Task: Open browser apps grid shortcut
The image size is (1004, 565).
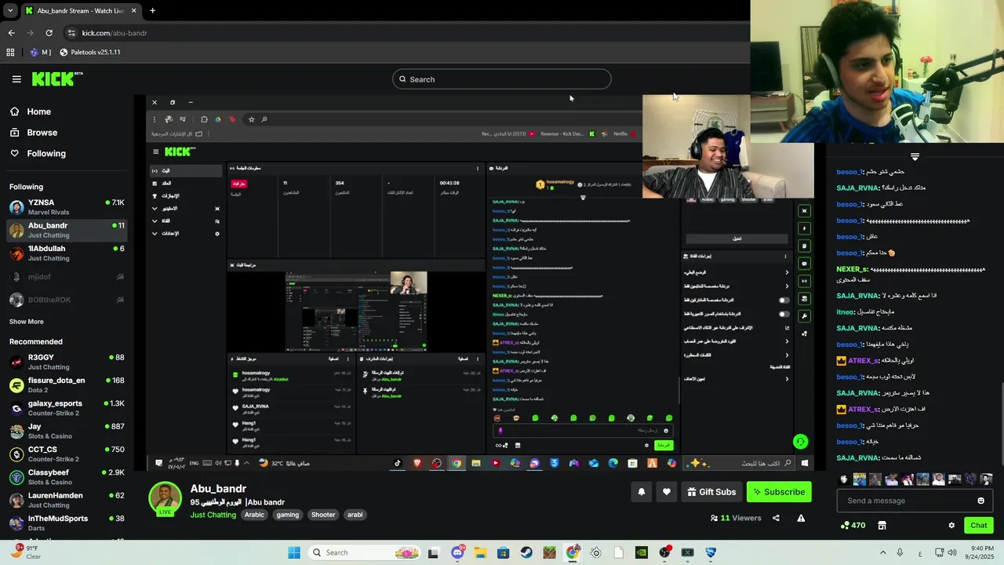Action: 10,52
